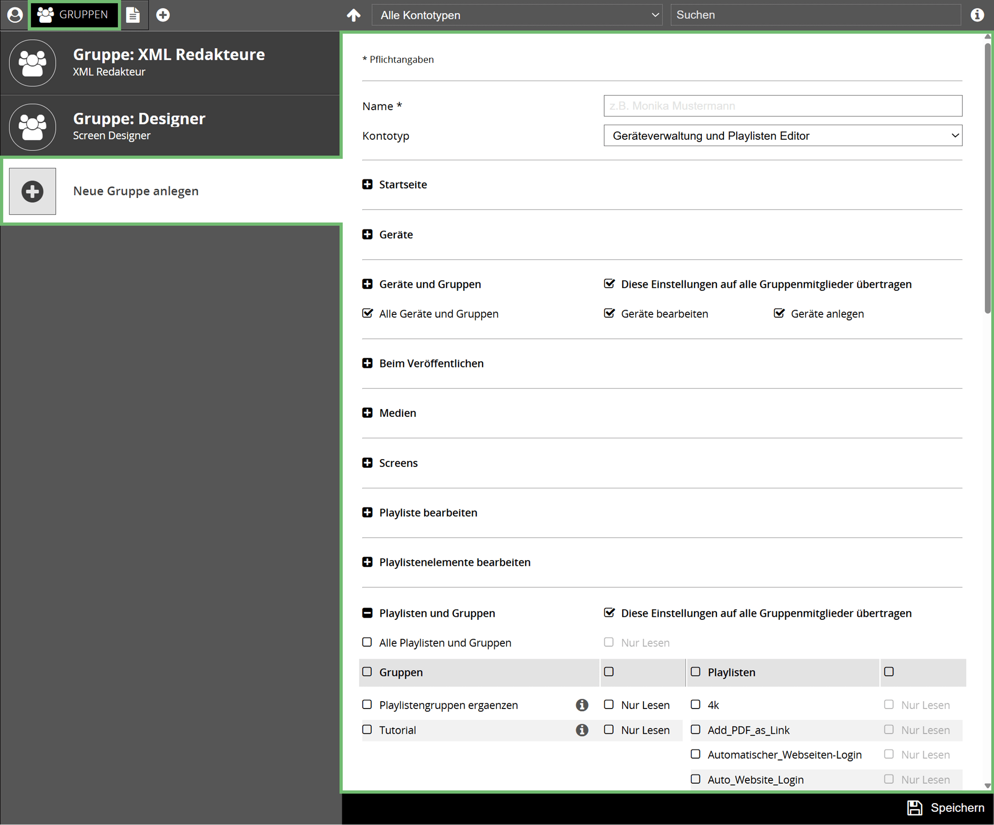994x825 pixels.
Task: Expand the Beim Veröffentlichen section
Action: click(x=367, y=363)
